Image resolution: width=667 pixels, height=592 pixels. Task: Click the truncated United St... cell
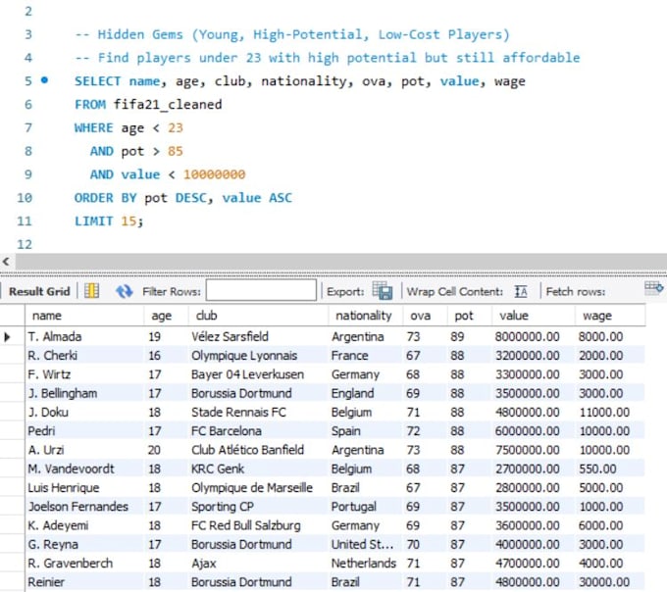(x=366, y=544)
